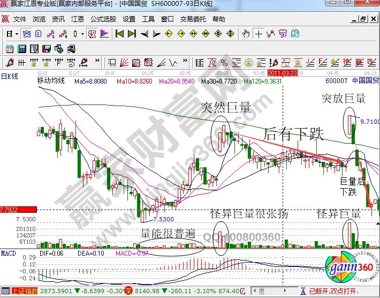
Task: Expand the candlestick style dropdown arrow
Action: pos(82,34)
